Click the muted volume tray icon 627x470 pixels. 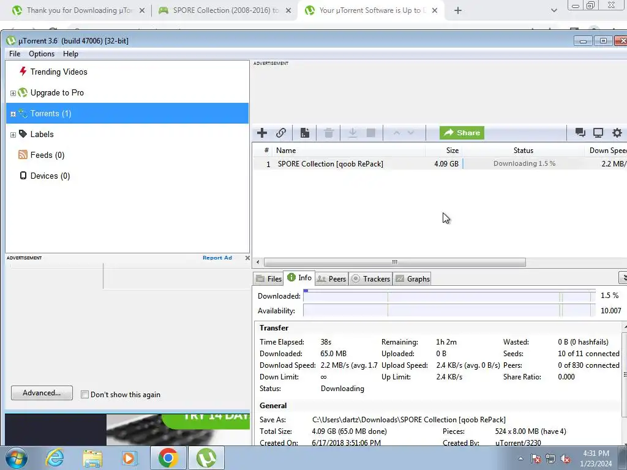tap(565, 458)
